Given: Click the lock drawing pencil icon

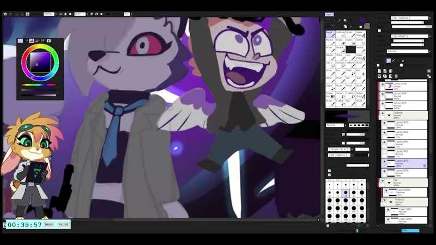Looking at the screenshot, I should [393, 60].
